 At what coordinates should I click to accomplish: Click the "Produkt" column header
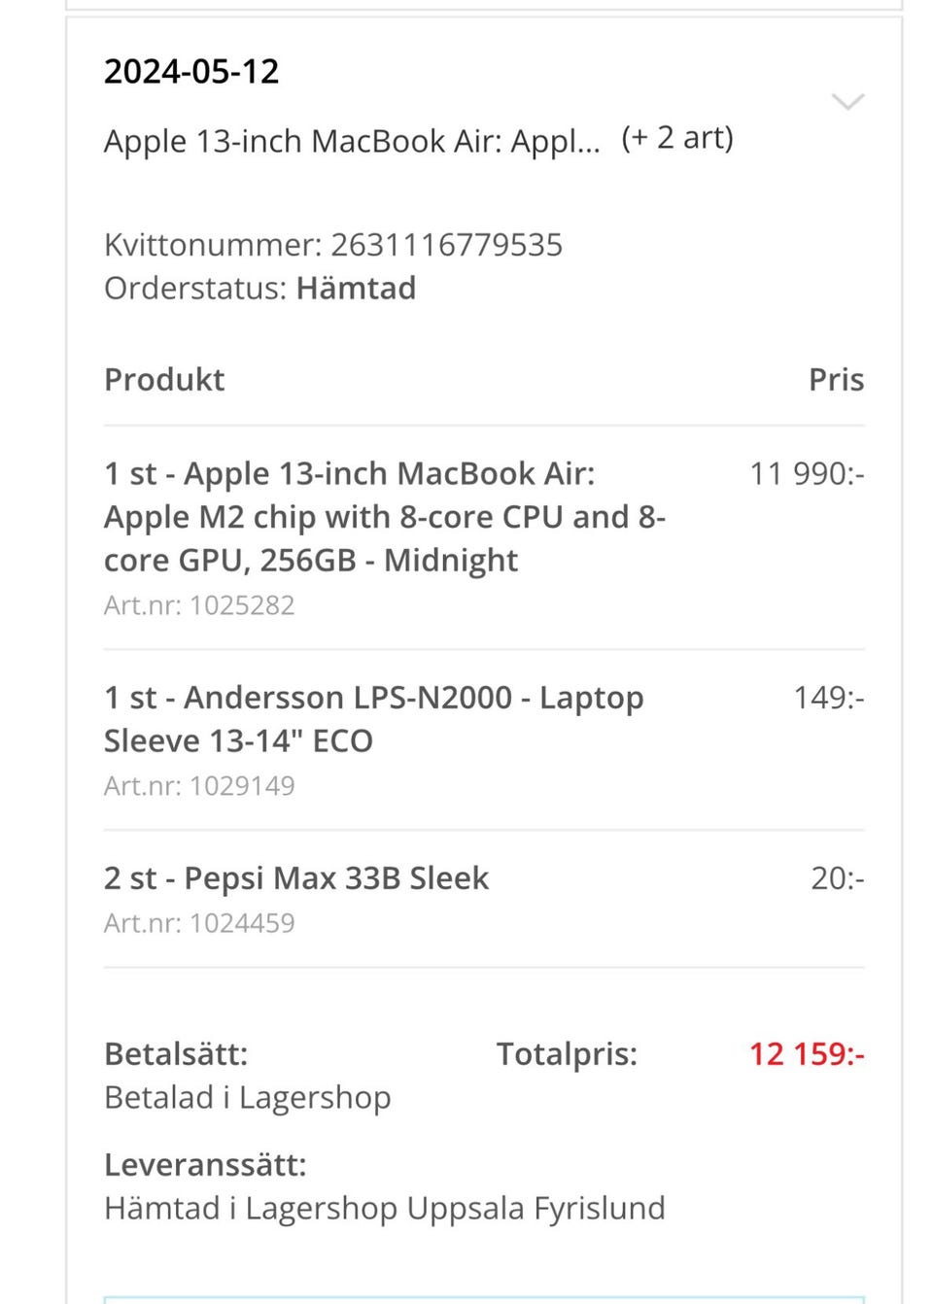coord(164,380)
